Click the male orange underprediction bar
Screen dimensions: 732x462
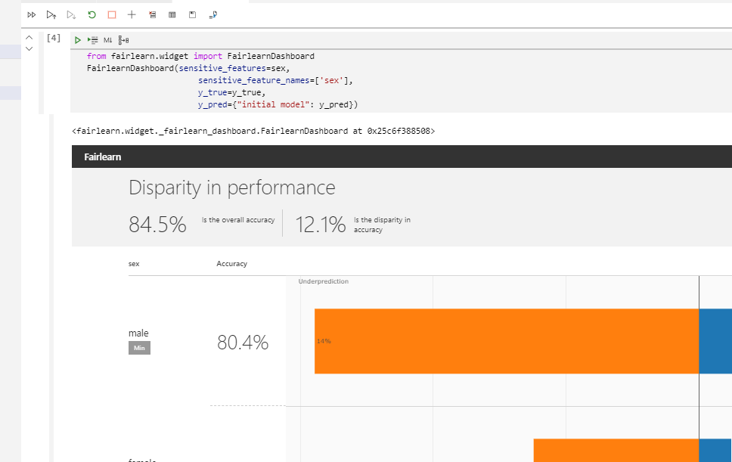[x=507, y=341]
